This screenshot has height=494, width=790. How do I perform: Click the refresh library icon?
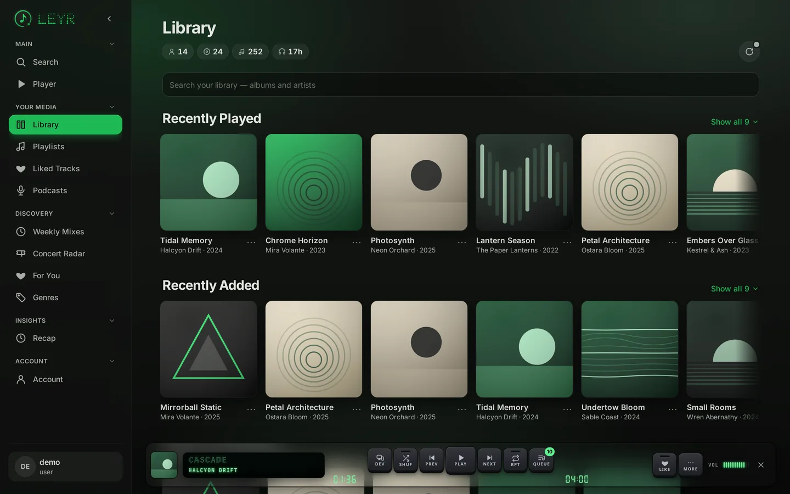tap(749, 52)
